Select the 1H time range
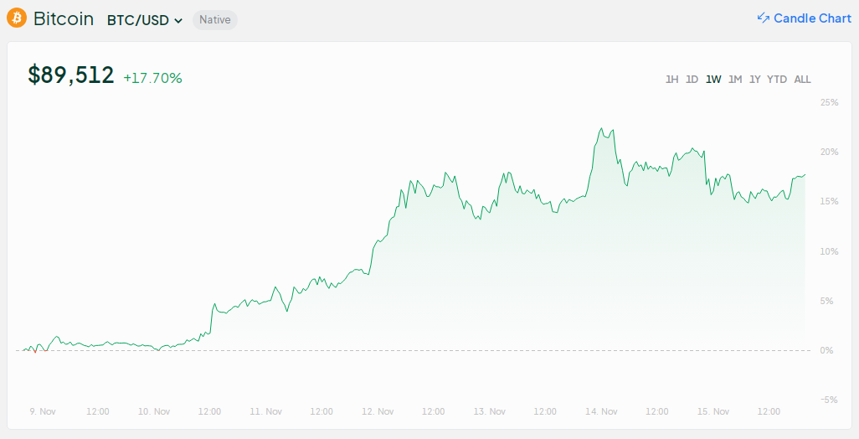The height and width of the screenshot is (439, 859). (x=671, y=80)
